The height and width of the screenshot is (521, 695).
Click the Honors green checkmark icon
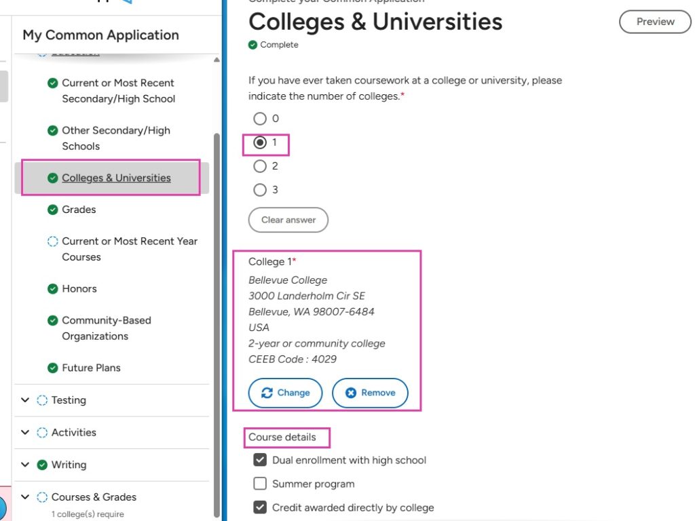pyautogui.click(x=52, y=289)
